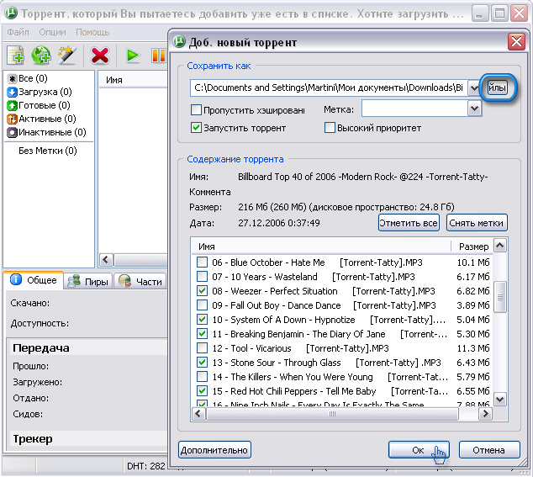Enable the Пропустить хэширование checkbox
533x477 pixels.
pyautogui.click(x=197, y=109)
